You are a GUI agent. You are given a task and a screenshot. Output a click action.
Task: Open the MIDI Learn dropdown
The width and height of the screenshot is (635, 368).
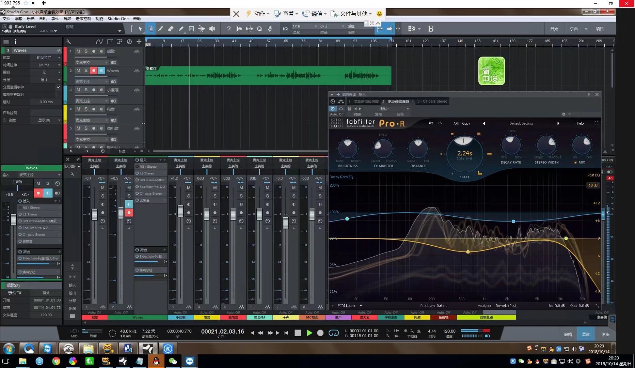coord(350,306)
